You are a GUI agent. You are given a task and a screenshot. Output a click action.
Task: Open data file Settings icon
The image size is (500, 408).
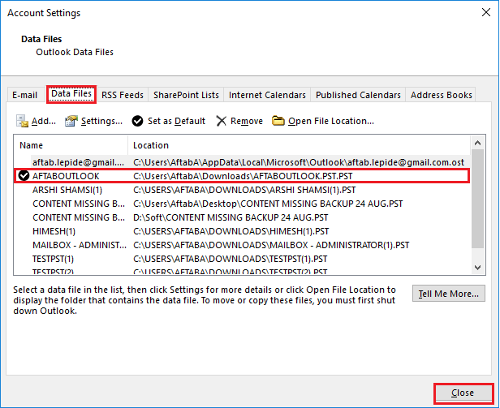[71, 121]
